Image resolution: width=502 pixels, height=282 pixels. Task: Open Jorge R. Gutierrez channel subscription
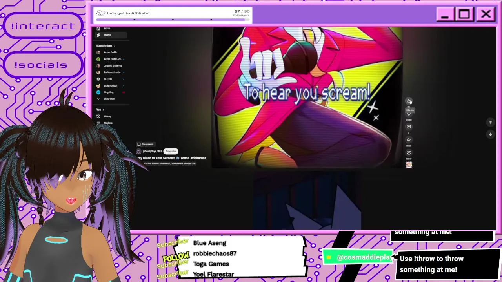(111, 66)
